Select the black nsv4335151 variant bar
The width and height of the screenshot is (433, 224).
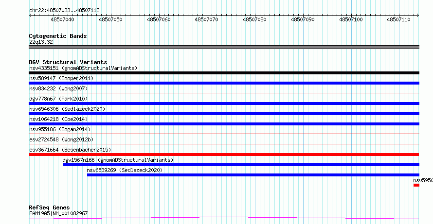[224, 73]
